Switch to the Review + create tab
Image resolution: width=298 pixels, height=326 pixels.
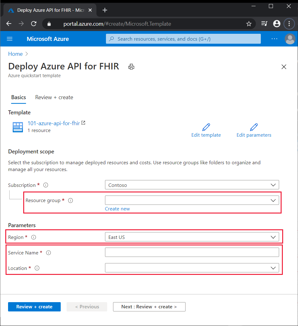[x=54, y=98]
